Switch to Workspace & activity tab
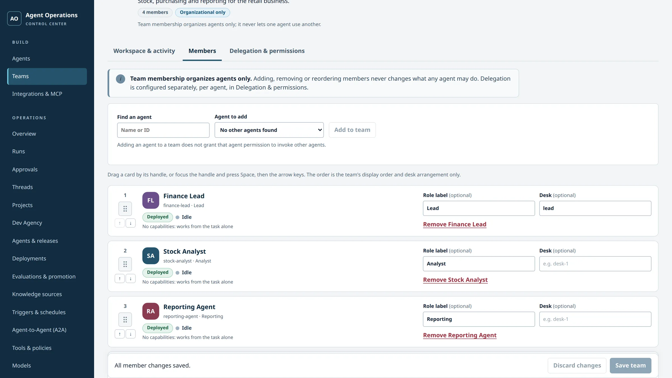672x378 pixels. (x=144, y=51)
